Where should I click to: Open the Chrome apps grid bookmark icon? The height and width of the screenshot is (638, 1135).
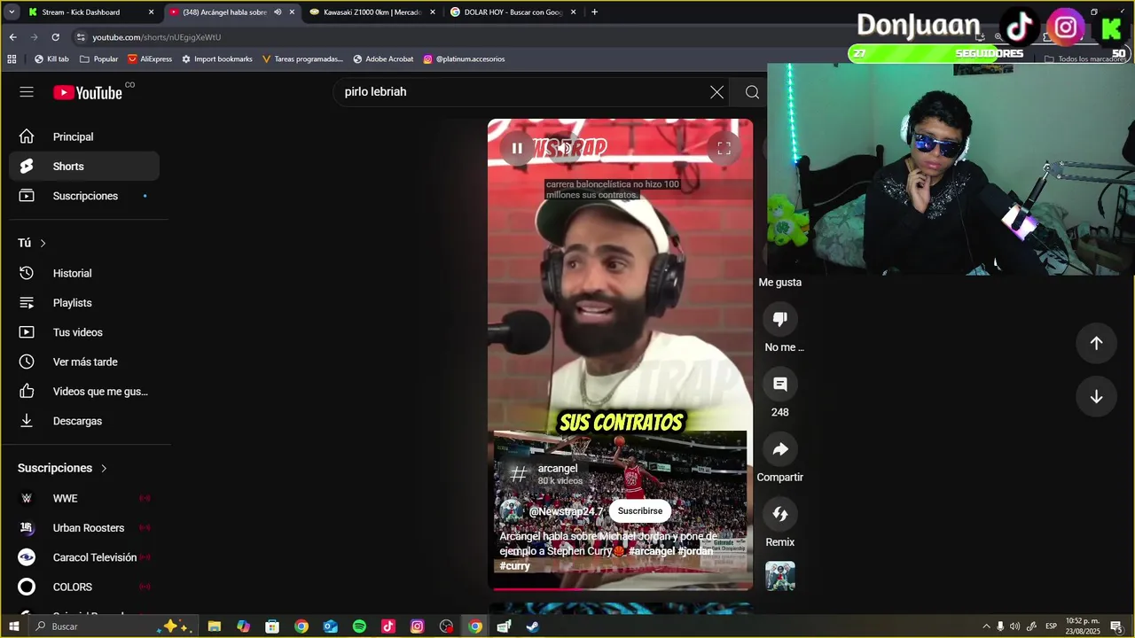pyautogui.click(x=12, y=59)
